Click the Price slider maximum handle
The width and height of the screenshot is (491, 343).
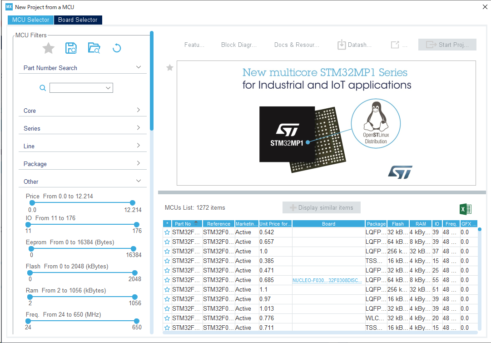click(x=133, y=203)
